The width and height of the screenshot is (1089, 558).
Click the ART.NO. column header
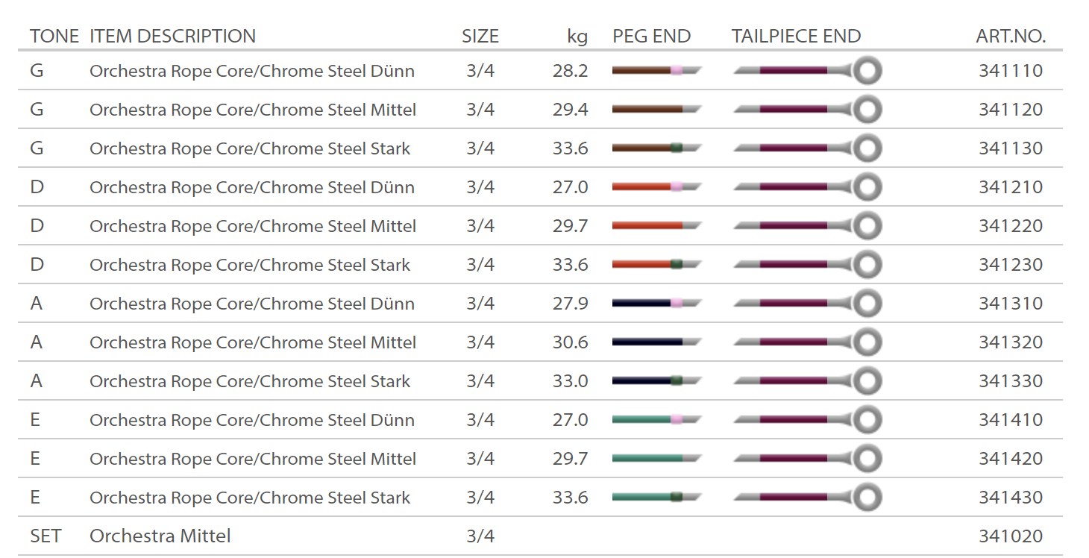click(x=1011, y=36)
